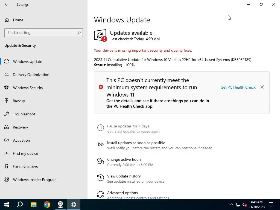Click the fast-forward icon for Install updates
This screenshot has height=210, width=280.
click(x=101, y=144)
